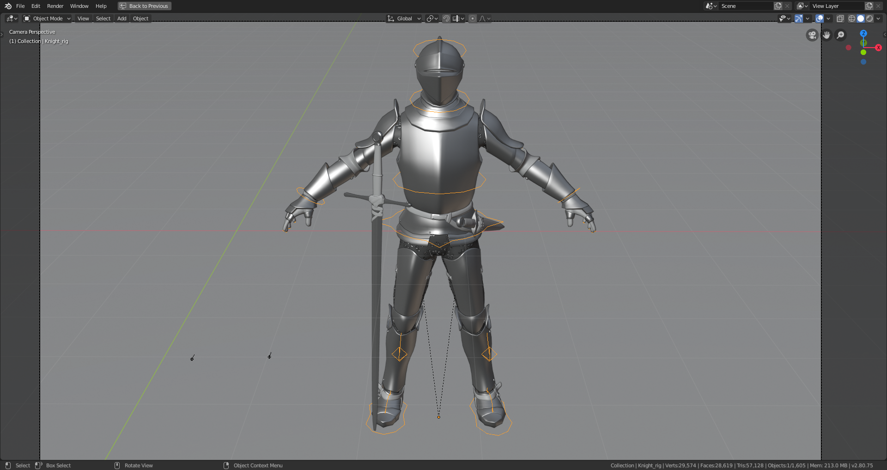Image resolution: width=887 pixels, height=470 pixels.
Task: Toggle snapping with the magnet icon
Action: point(446,18)
